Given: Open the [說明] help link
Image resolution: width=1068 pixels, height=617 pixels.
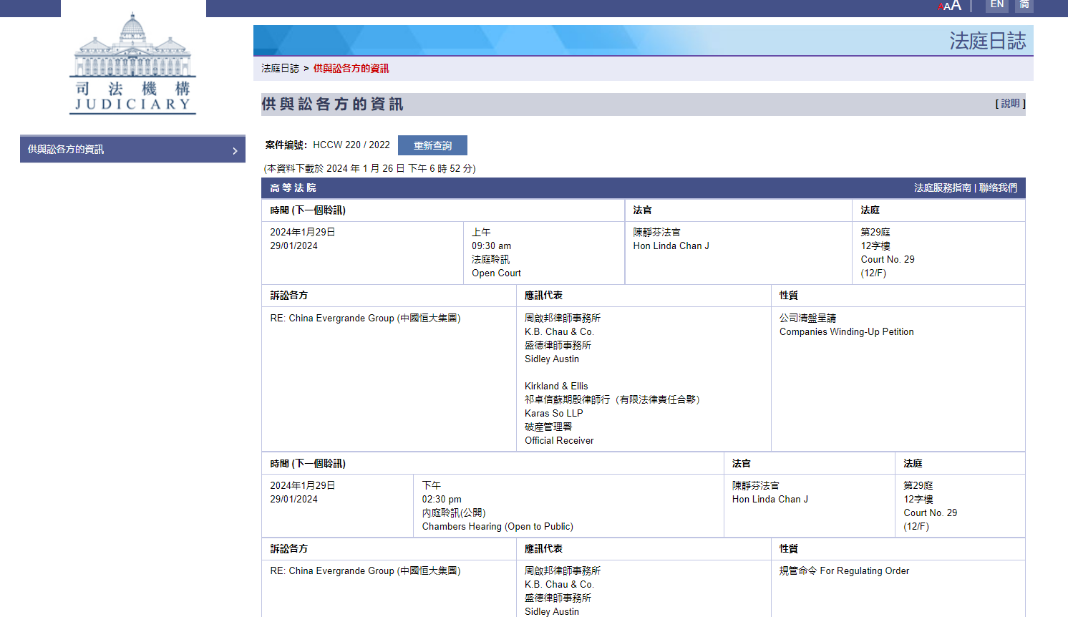Looking at the screenshot, I should click(1010, 103).
